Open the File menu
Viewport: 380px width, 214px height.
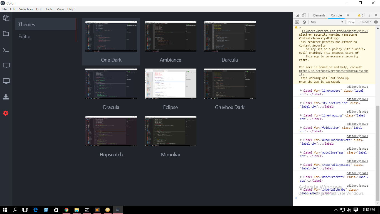pos(4,9)
